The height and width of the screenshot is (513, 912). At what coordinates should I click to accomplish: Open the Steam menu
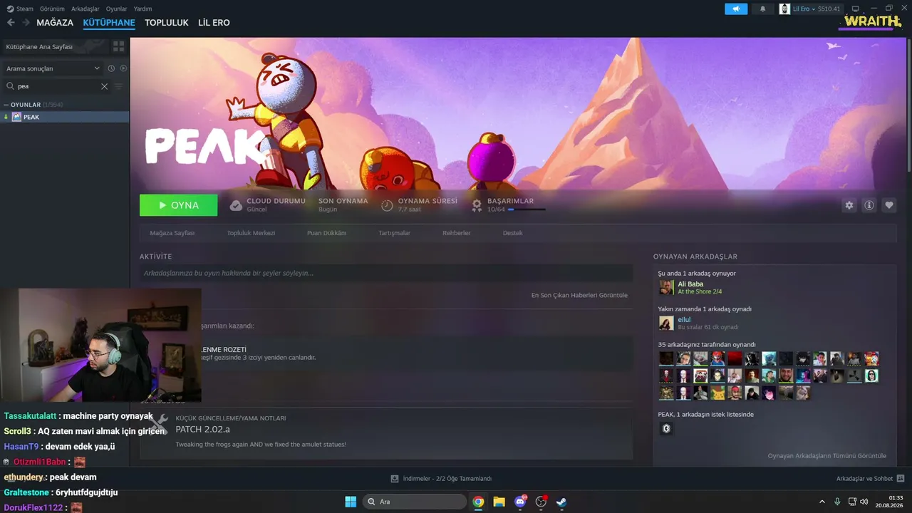coord(21,9)
